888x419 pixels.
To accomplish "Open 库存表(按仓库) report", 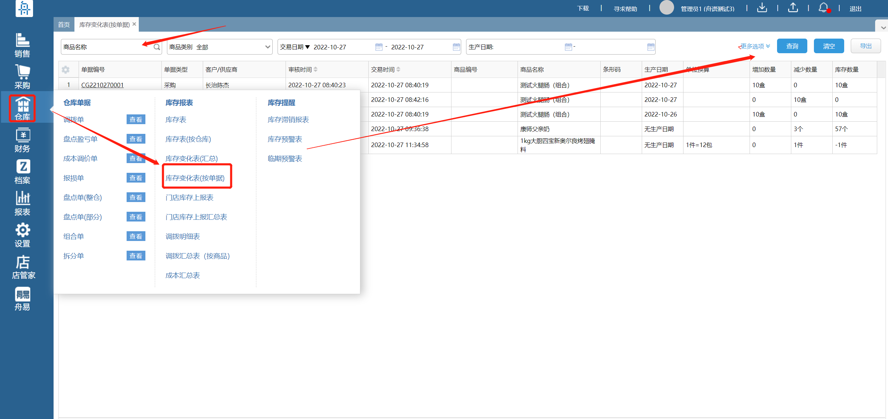I will click(188, 139).
